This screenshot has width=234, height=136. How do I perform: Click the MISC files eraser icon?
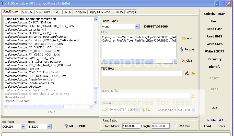(x=186, y=74)
